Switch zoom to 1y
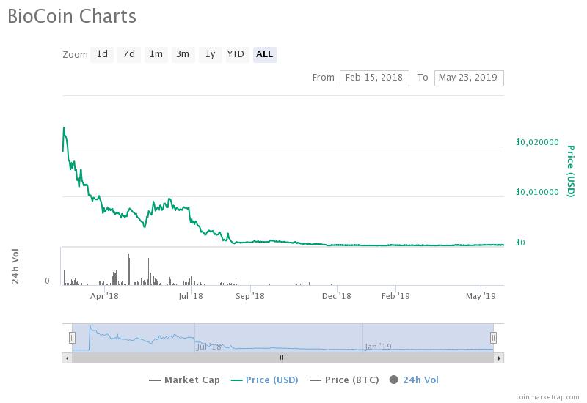The height and width of the screenshot is (403, 587). (x=210, y=54)
